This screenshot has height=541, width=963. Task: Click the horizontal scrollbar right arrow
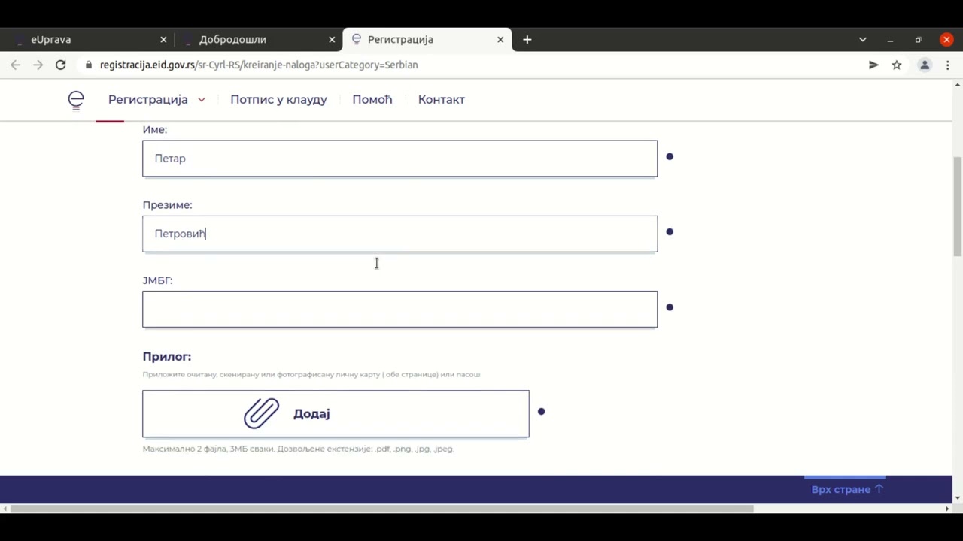pos(947,509)
